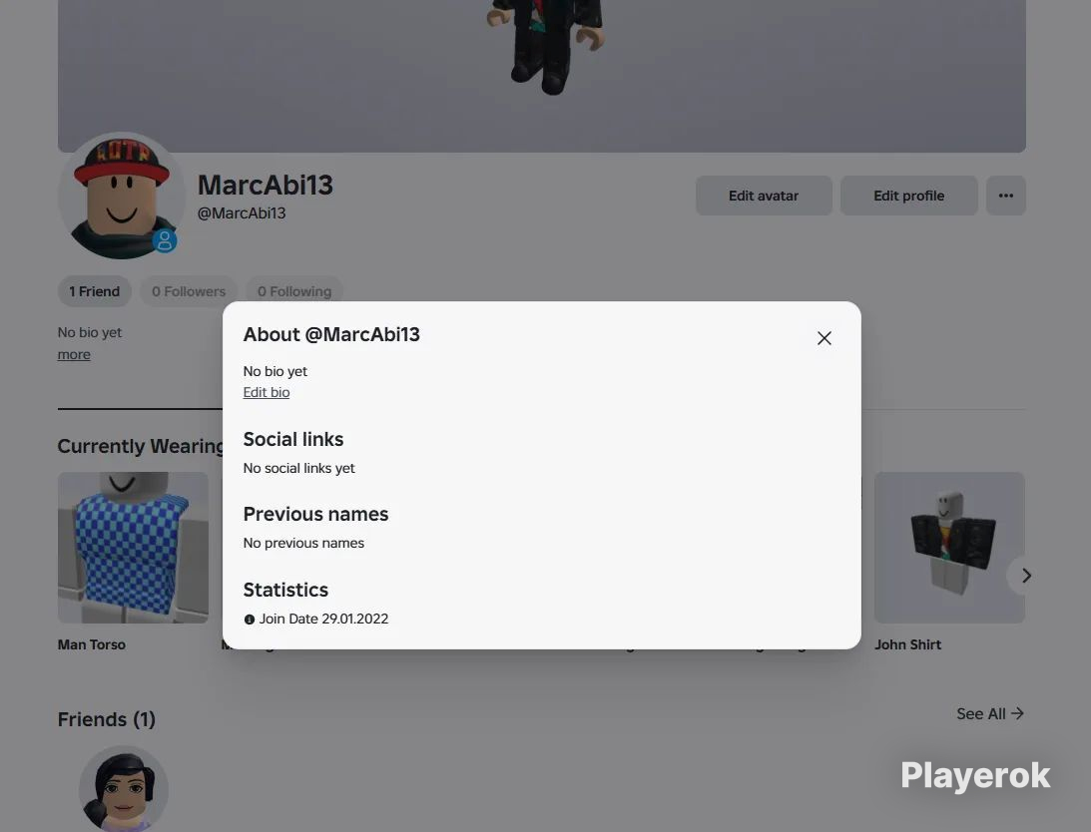Viewport: 1091px width, 832px height.
Task: Advance the Currently Wearing carousel right
Action: 1025,576
